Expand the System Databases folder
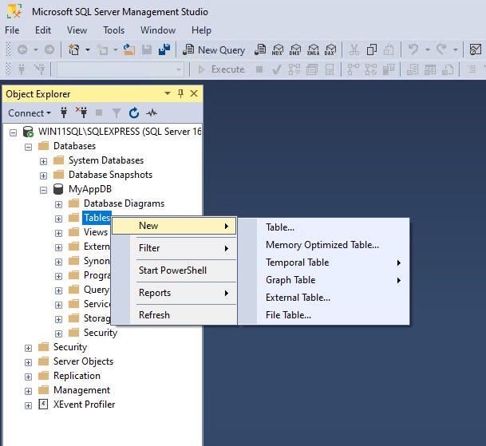The height and width of the screenshot is (446, 486). point(43,161)
